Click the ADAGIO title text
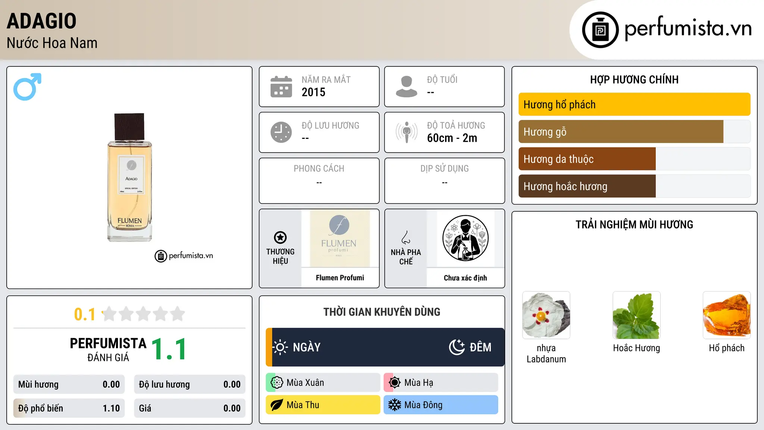The height and width of the screenshot is (430, 764). pos(42,21)
